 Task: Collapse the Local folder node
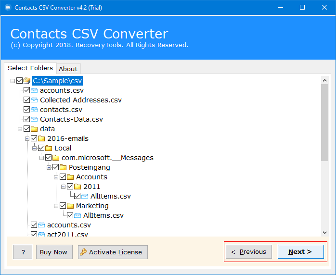pyautogui.click(x=34, y=148)
